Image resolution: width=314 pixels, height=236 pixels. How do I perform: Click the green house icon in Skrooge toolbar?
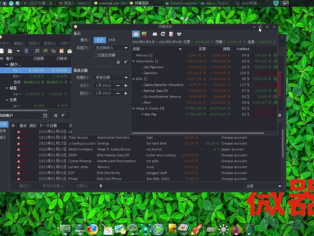(69, 51)
